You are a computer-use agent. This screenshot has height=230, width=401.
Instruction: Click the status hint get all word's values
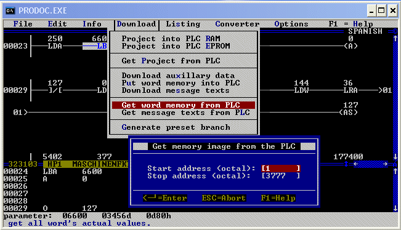[79, 223]
